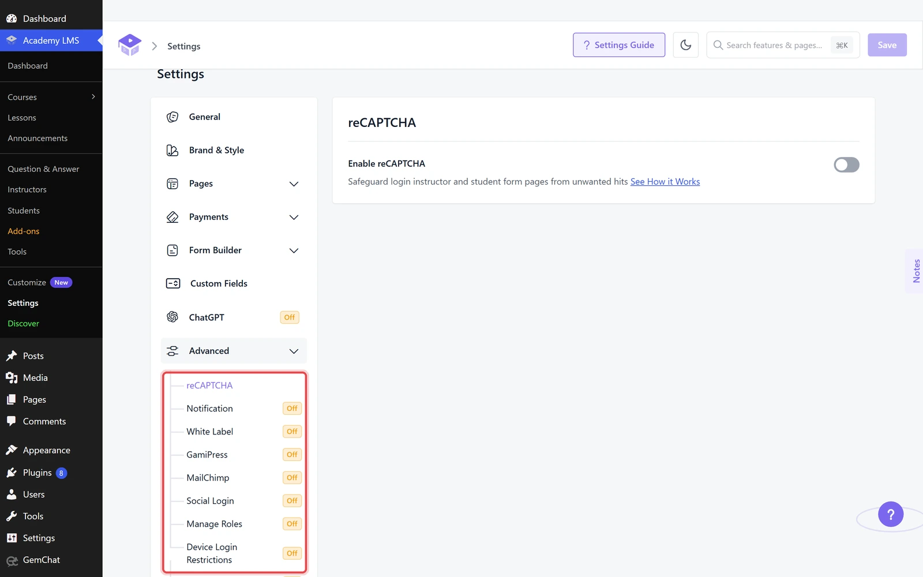
Task: Click the Save button
Action: 887,45
